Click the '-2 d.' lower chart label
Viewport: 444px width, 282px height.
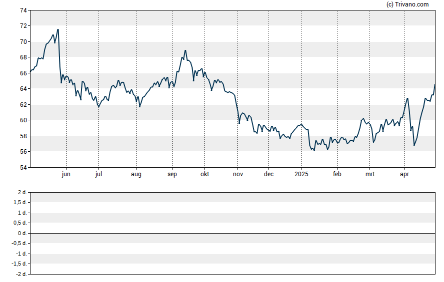21,275
